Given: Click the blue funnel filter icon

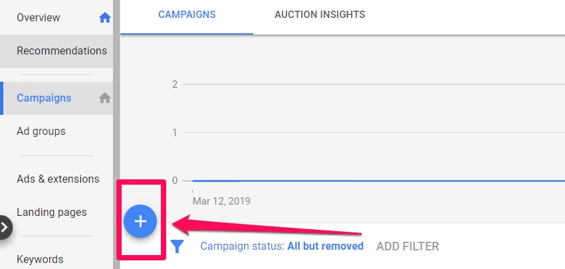Looking at the screenshot, I should click(x=177, y=246).
